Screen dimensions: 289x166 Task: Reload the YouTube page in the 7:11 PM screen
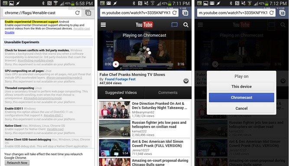[174, 13]
